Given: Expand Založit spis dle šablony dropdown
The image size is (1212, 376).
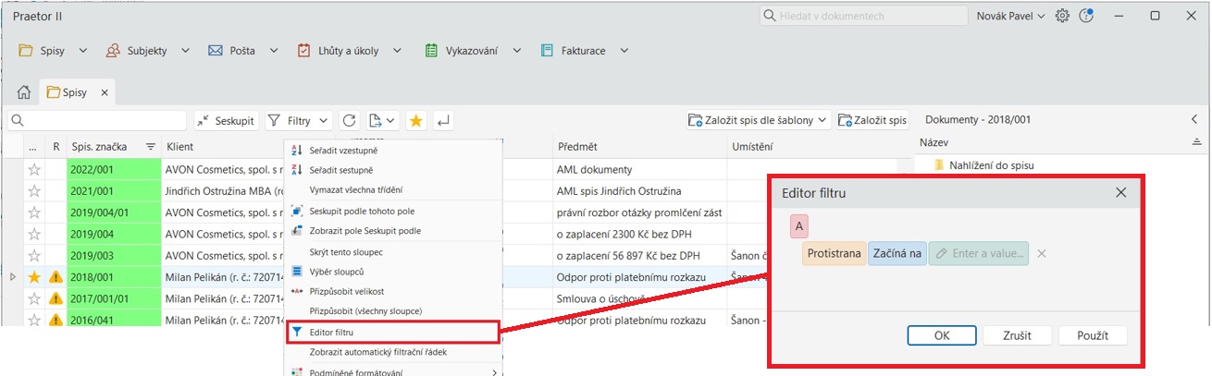Looking at the screenshot, I should (x=822, y=120).
